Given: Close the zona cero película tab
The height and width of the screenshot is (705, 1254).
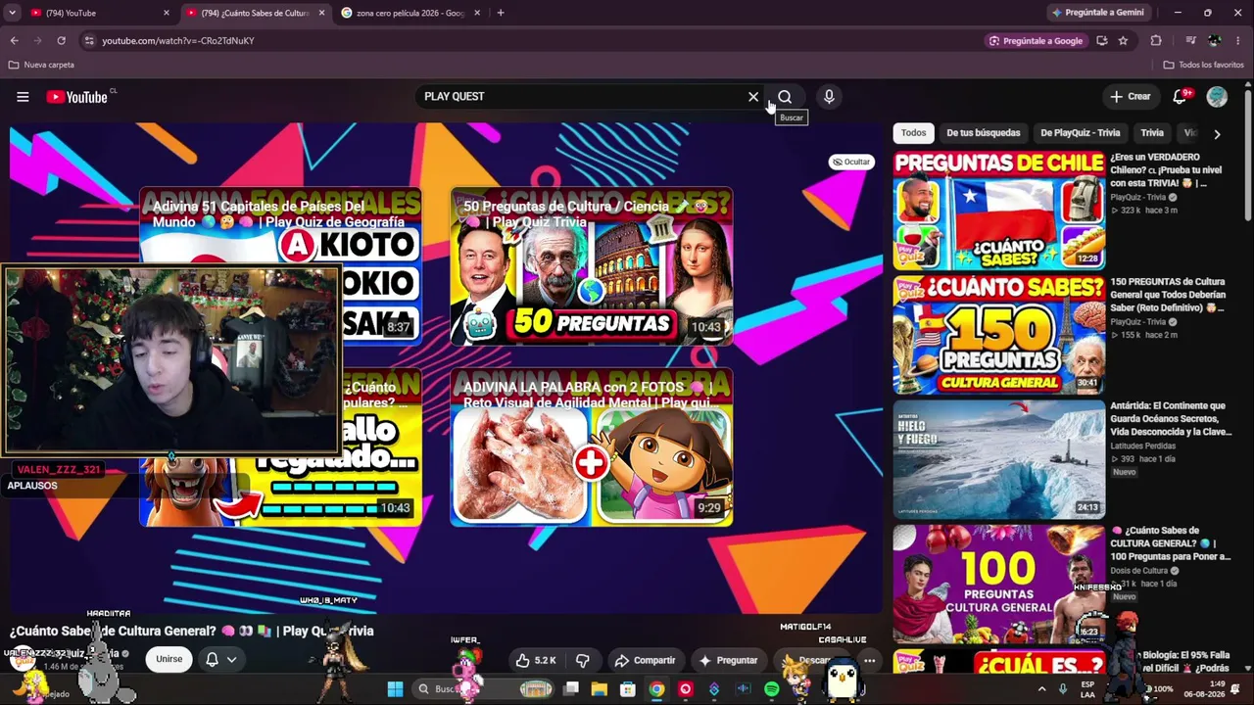Looking at the screenshot, I should pos(477,13).
